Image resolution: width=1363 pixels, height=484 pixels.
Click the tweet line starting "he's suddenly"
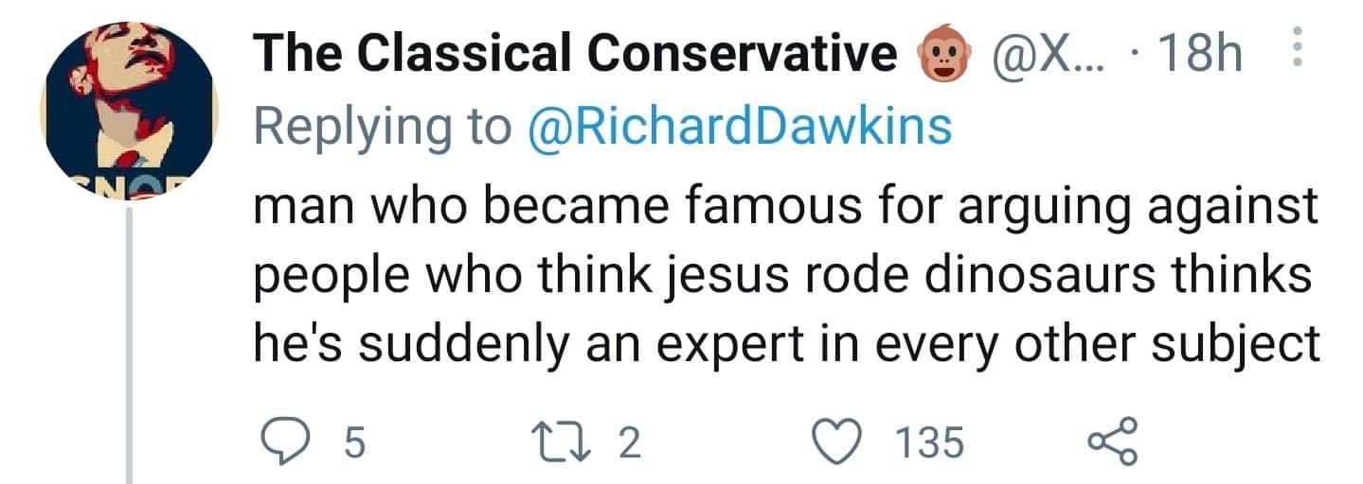pyautogui.click(x=784, y=345)
